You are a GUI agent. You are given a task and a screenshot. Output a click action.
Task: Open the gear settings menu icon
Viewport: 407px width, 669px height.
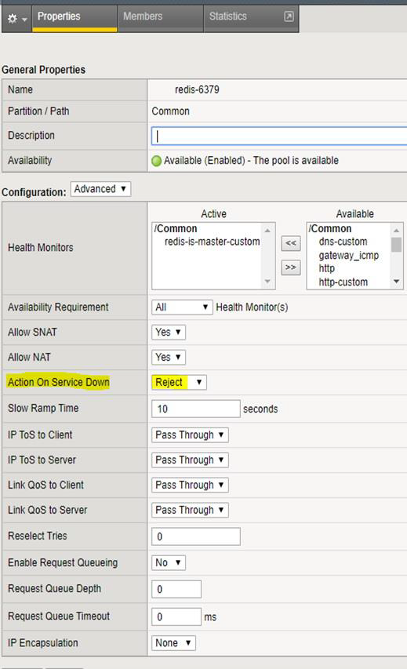click(x=16, y=19)
